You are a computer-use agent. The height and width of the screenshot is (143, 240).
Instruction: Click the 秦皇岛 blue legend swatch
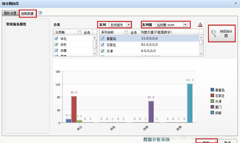(x=212, y=90)
